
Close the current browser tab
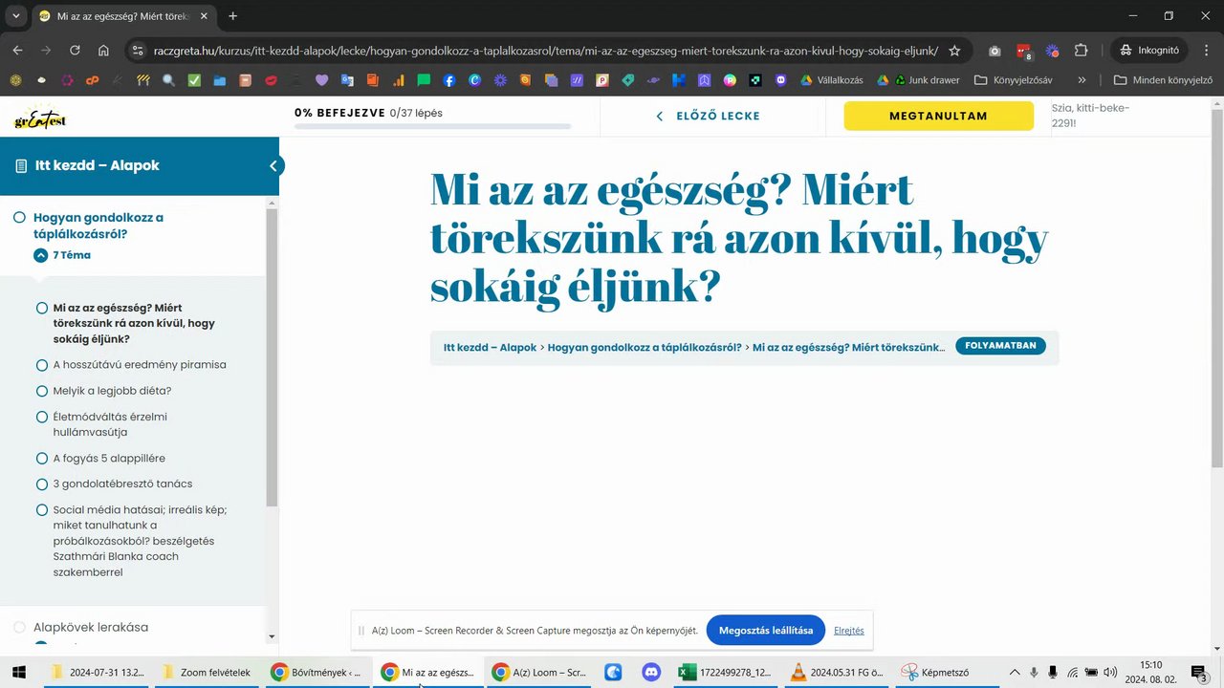coord(204,16)
